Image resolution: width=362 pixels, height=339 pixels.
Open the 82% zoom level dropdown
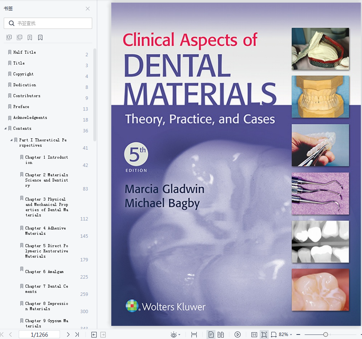[x=285, y=334]
